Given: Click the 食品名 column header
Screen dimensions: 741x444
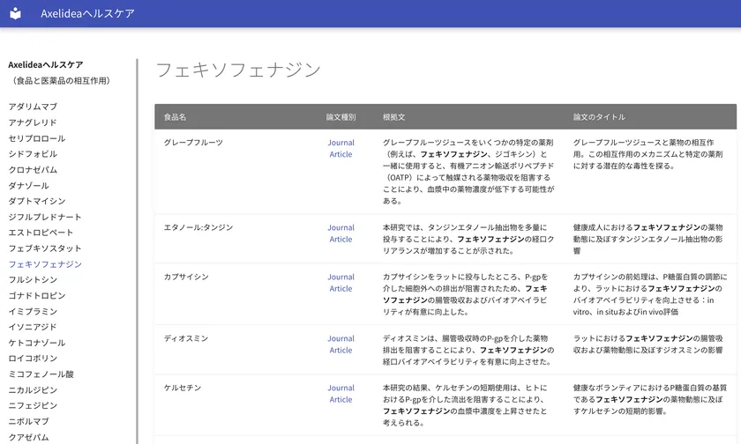Looking at the screenshot, I should pyautogui.click(x=175, y=117).
